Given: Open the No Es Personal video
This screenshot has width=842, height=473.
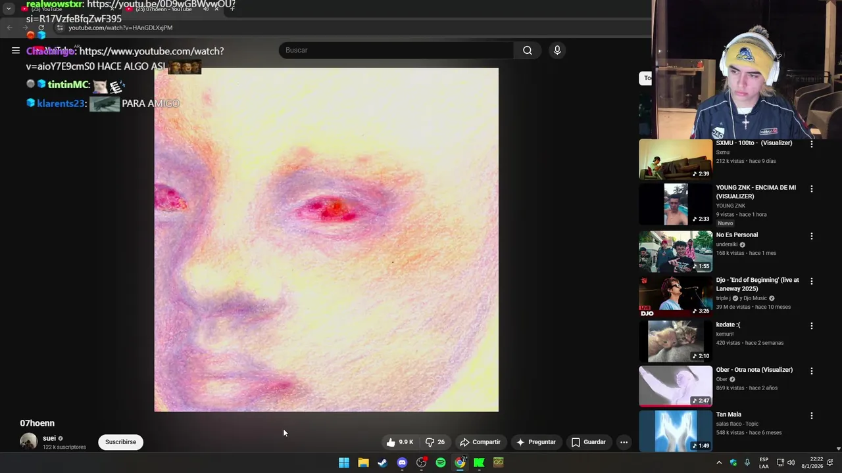Looking at the screenshot, I should (x=676, y=252).
